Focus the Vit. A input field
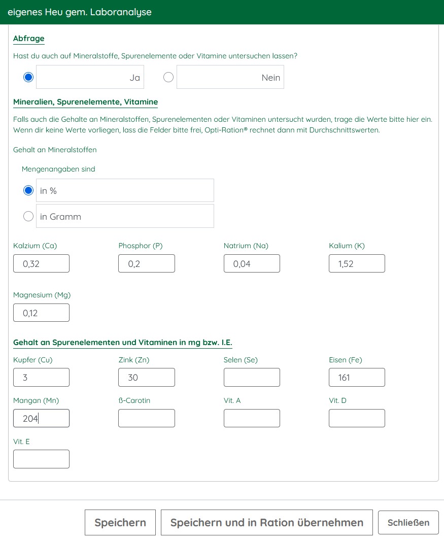The width and height of the screenshot is (444, 541). pyautogui.click(x=252, y=418)
